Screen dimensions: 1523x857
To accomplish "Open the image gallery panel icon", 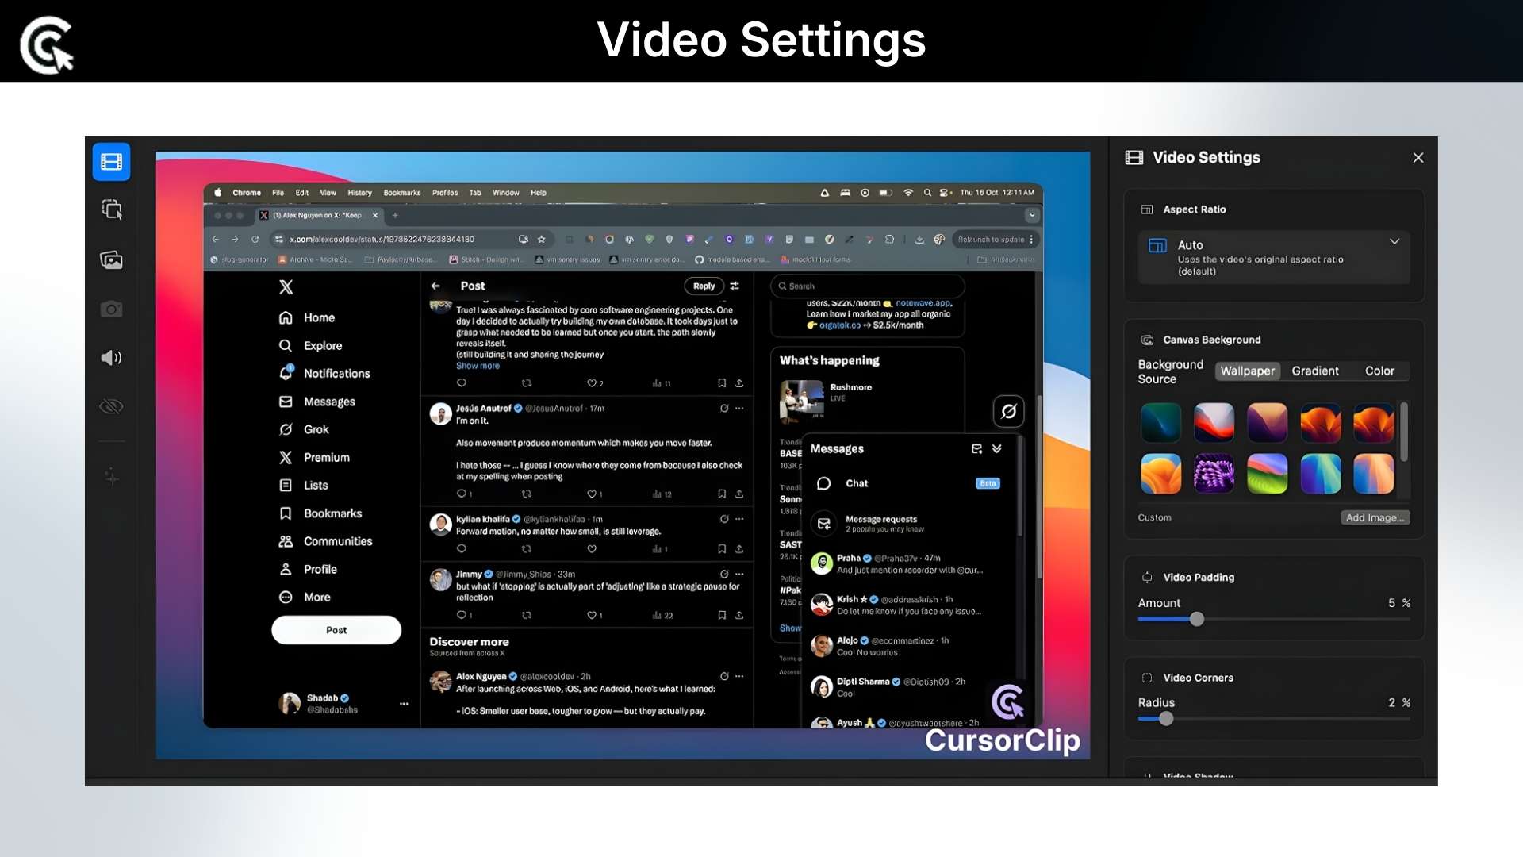I will point(111,260).
